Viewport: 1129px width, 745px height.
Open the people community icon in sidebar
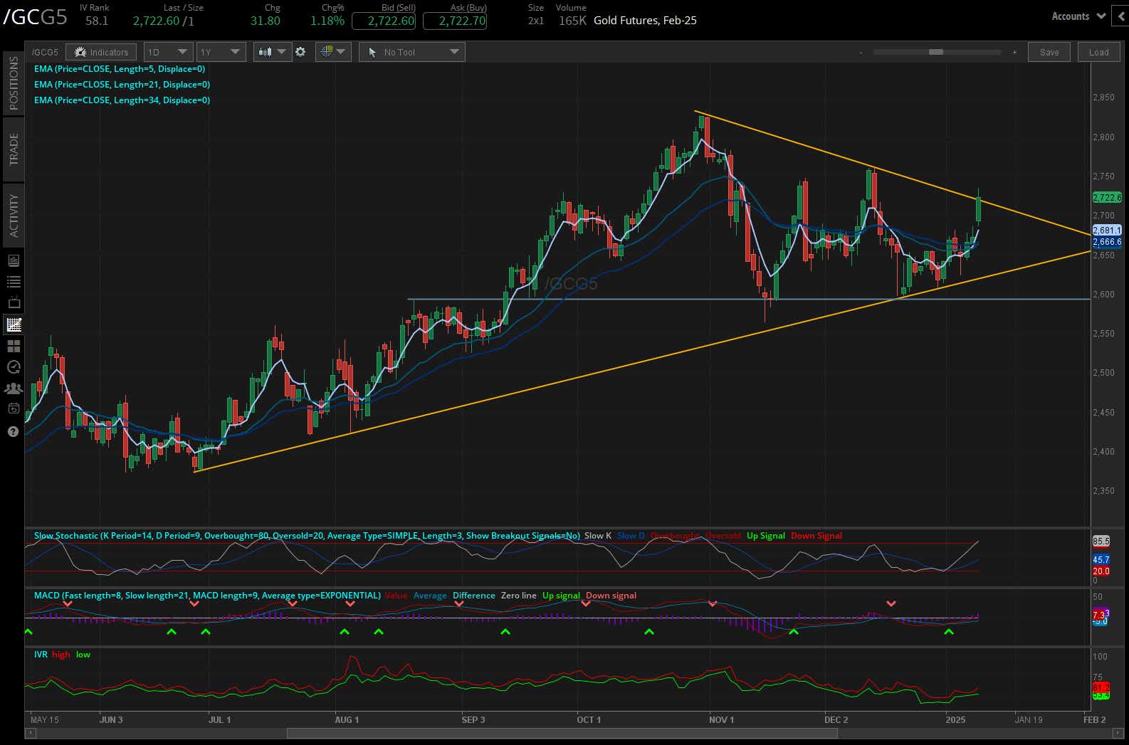click(13, 389)
